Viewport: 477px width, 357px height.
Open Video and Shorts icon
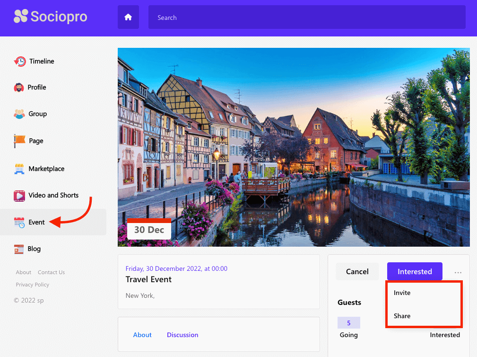click(x=19, y=195)
